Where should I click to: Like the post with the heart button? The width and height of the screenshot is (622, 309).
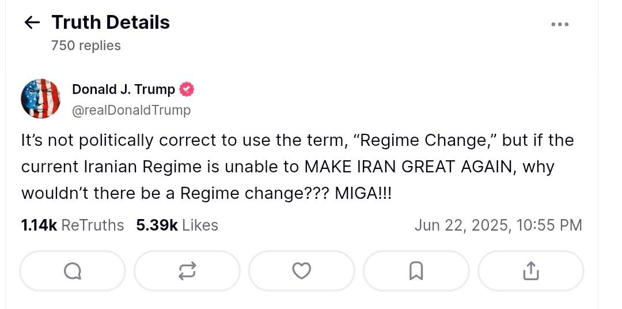click(x=301, y=270)
